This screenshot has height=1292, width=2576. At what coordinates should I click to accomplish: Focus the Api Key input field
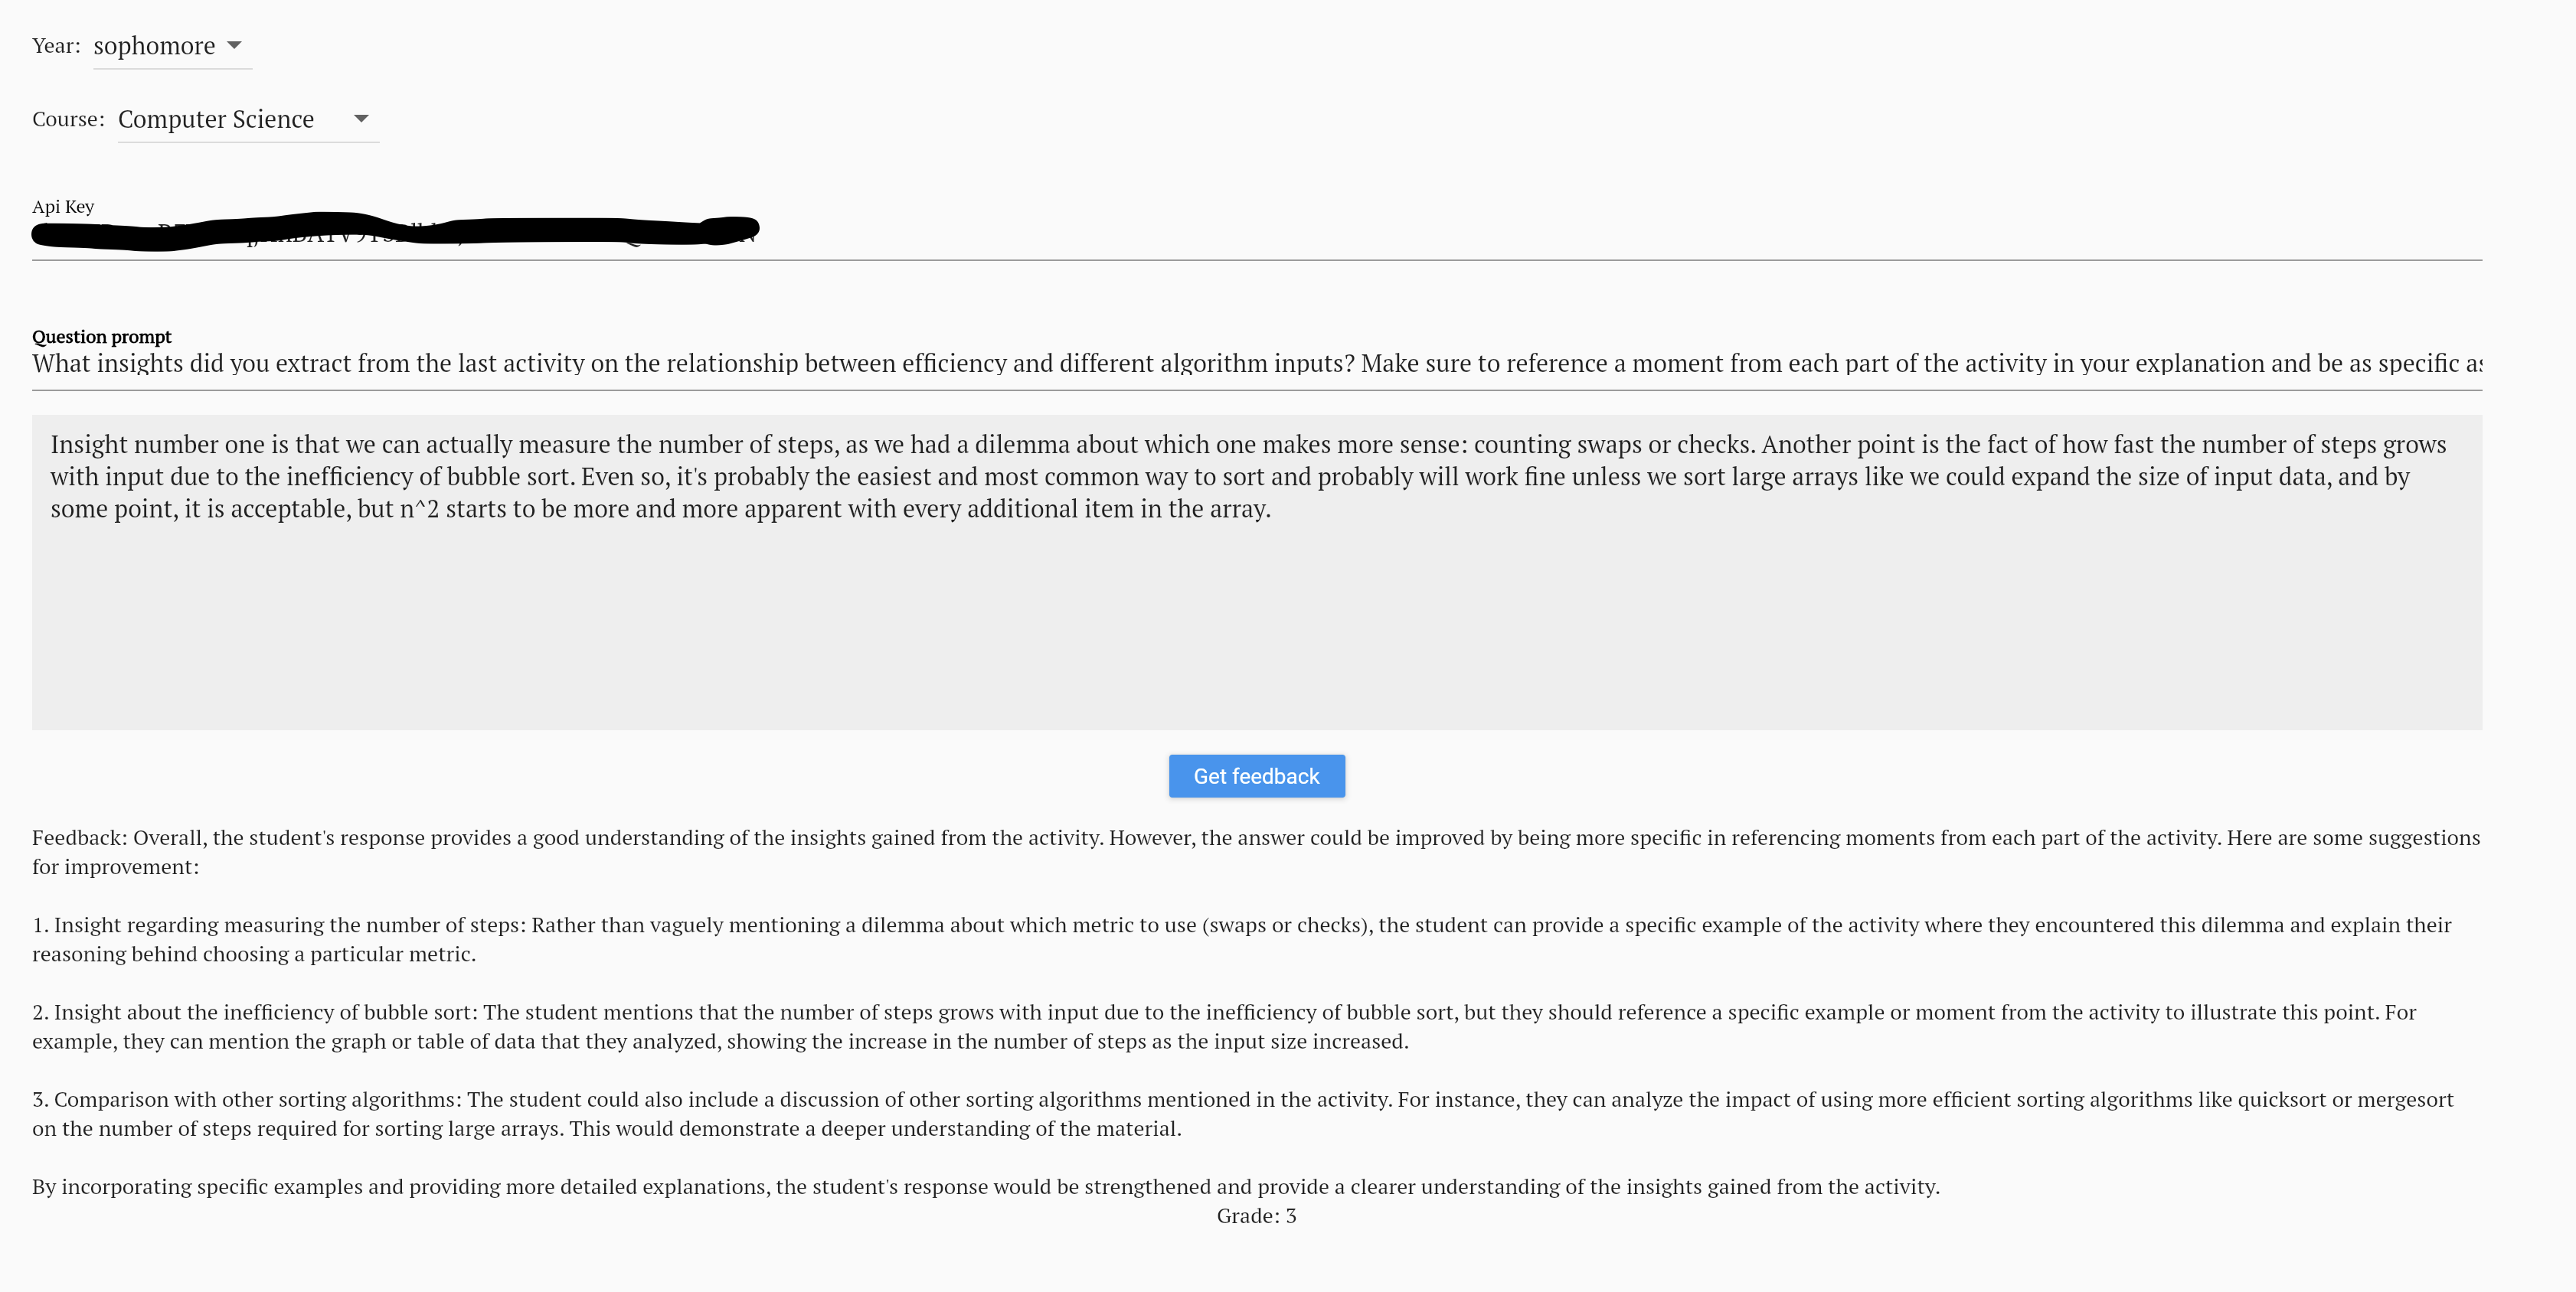pyautogui.click(x=1256, y=233)
